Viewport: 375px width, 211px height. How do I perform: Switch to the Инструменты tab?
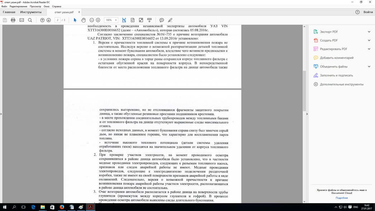pyautogui.click(x=31, y=12)
